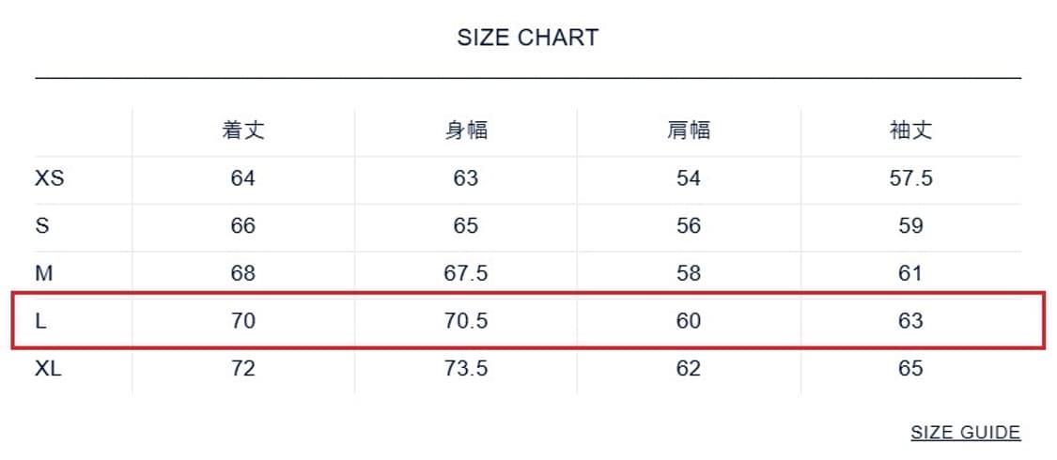This screenshot has width=1057, height=460.
Task: Open the SIZE GUIDE link
Action: click(965, 433)
